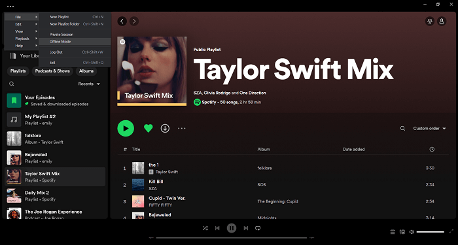This screenshot has width=458, height=245.
Task: Open Daily Mix 2 playlist
Action: click(55, 196)
